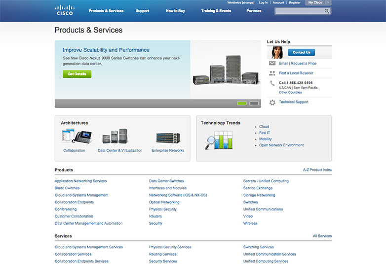Screen dimensions: 386x266
Task: Open the How to Buy menu
Action: pyautogui.click(x=175, y=11)
